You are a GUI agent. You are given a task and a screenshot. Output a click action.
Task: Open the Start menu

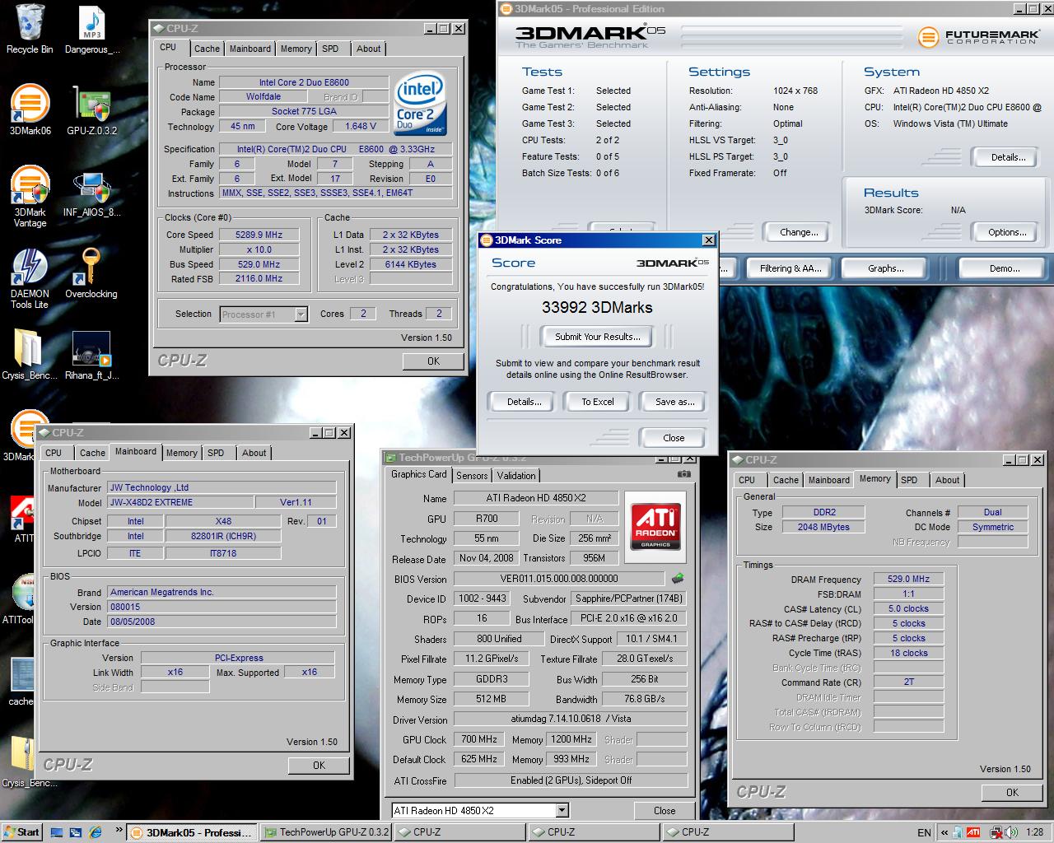pyautogui.click(x=22, y=832)
